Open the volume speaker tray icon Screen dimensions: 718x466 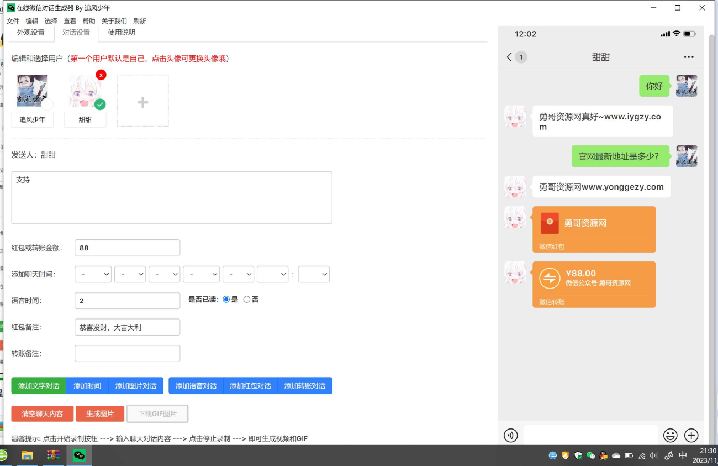click(654, 455)
